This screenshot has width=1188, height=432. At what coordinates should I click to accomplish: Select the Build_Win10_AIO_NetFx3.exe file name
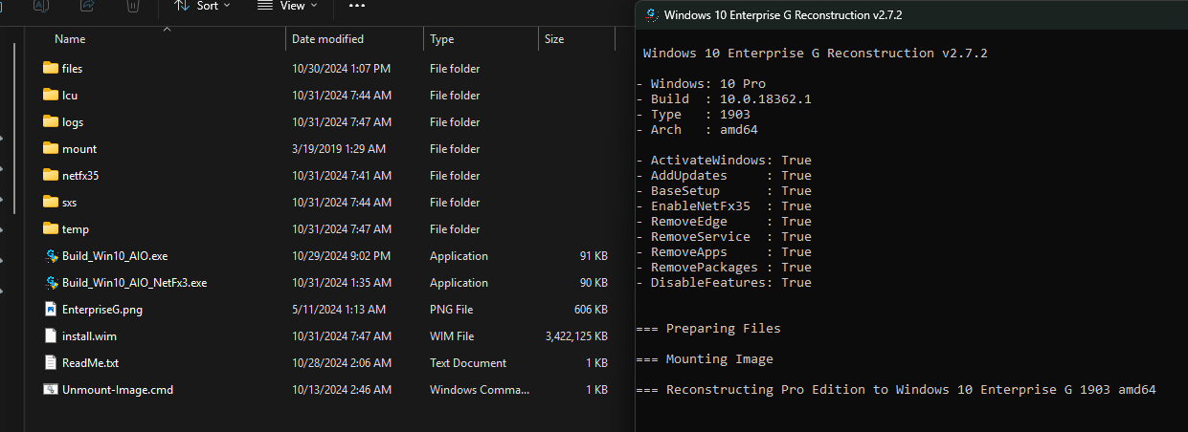coord(134,283)
